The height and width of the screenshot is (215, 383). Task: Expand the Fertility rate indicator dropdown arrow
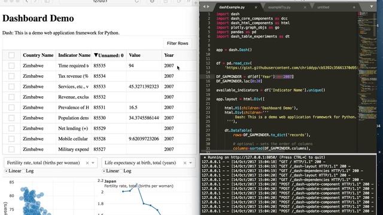click(x=93, y=163)
